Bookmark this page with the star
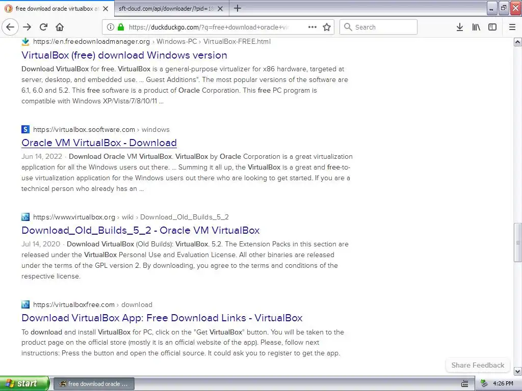 (x=327, y=27)
